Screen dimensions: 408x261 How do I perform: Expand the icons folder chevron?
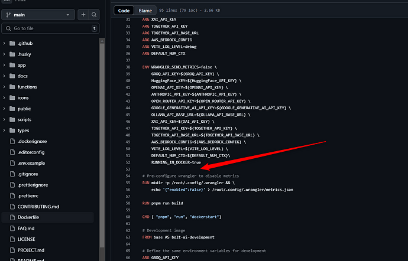[x=4, y=98]
